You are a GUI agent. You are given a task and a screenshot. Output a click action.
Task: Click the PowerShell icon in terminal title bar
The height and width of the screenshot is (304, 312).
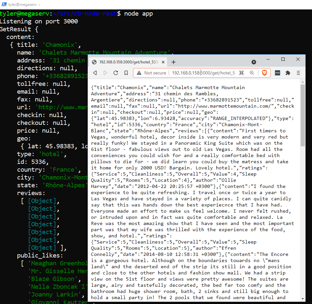[4, 4]
